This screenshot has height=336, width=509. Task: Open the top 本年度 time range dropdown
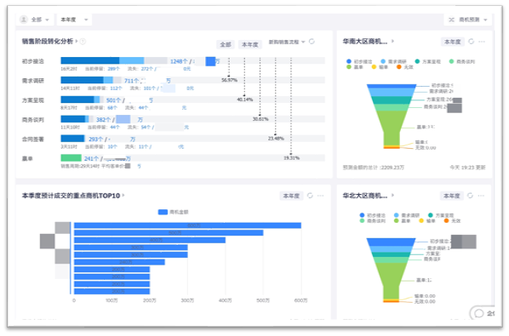pos(74,20)
